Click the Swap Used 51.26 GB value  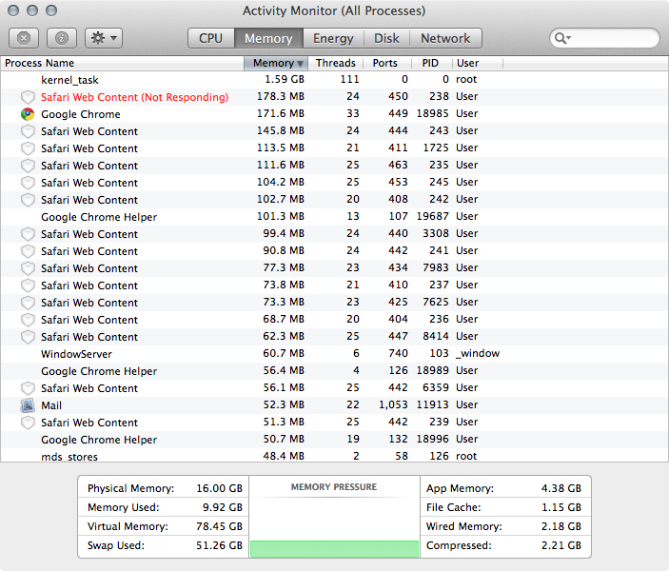coord(219,545)
